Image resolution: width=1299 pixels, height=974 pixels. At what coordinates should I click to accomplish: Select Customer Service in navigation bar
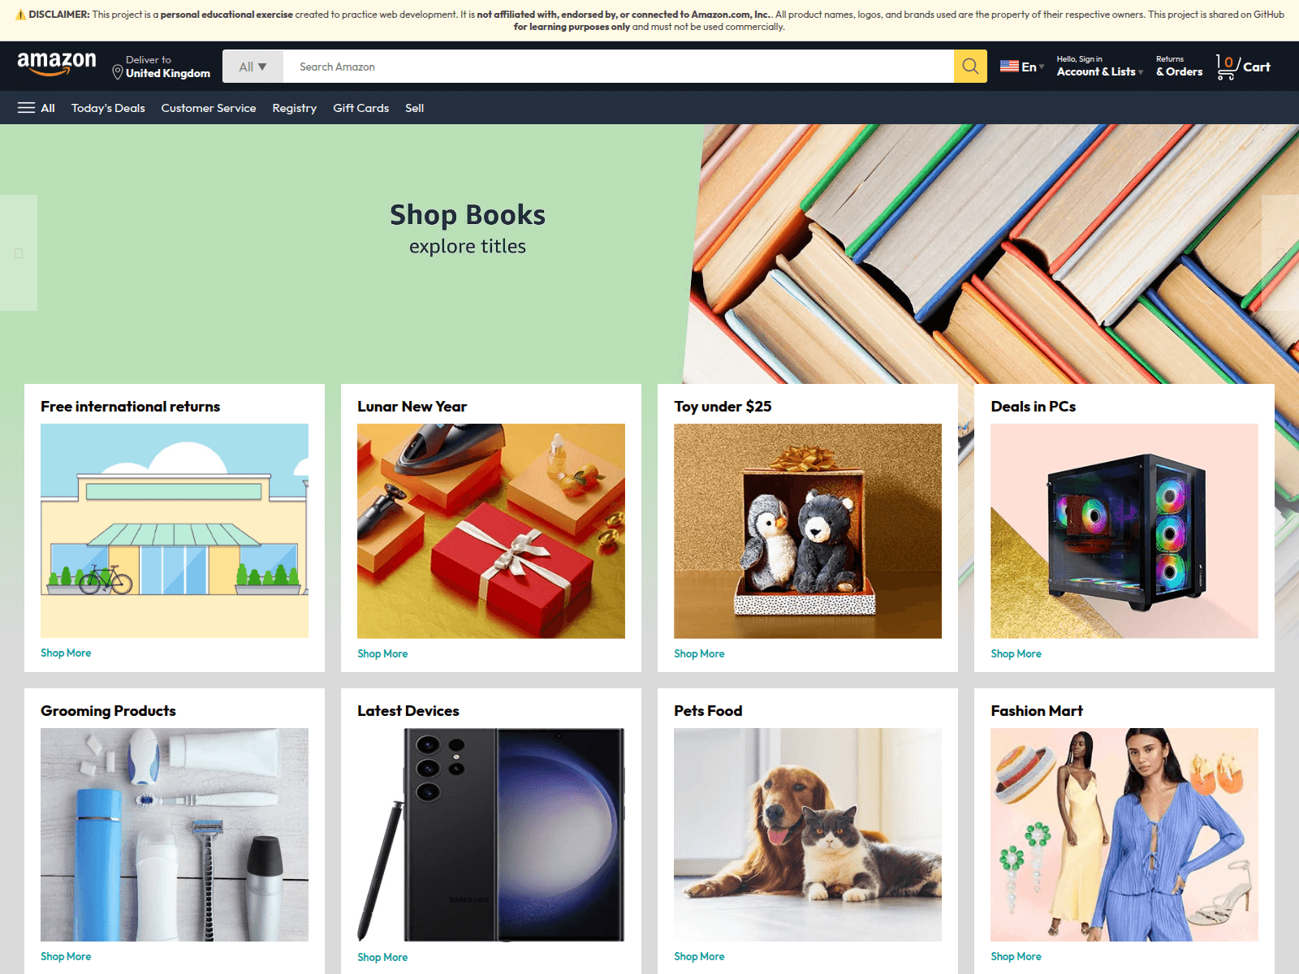(x=209, y=108)
